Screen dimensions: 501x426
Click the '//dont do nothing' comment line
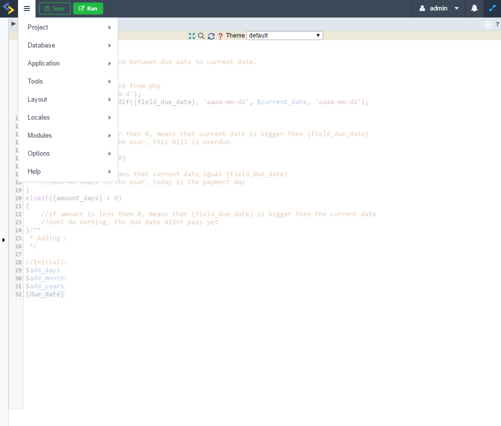[x=130, y=222]
